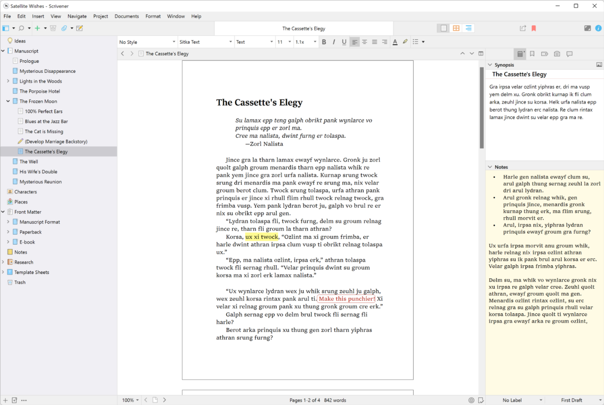
Task: Open the Project menu
Action: point(101,16)
